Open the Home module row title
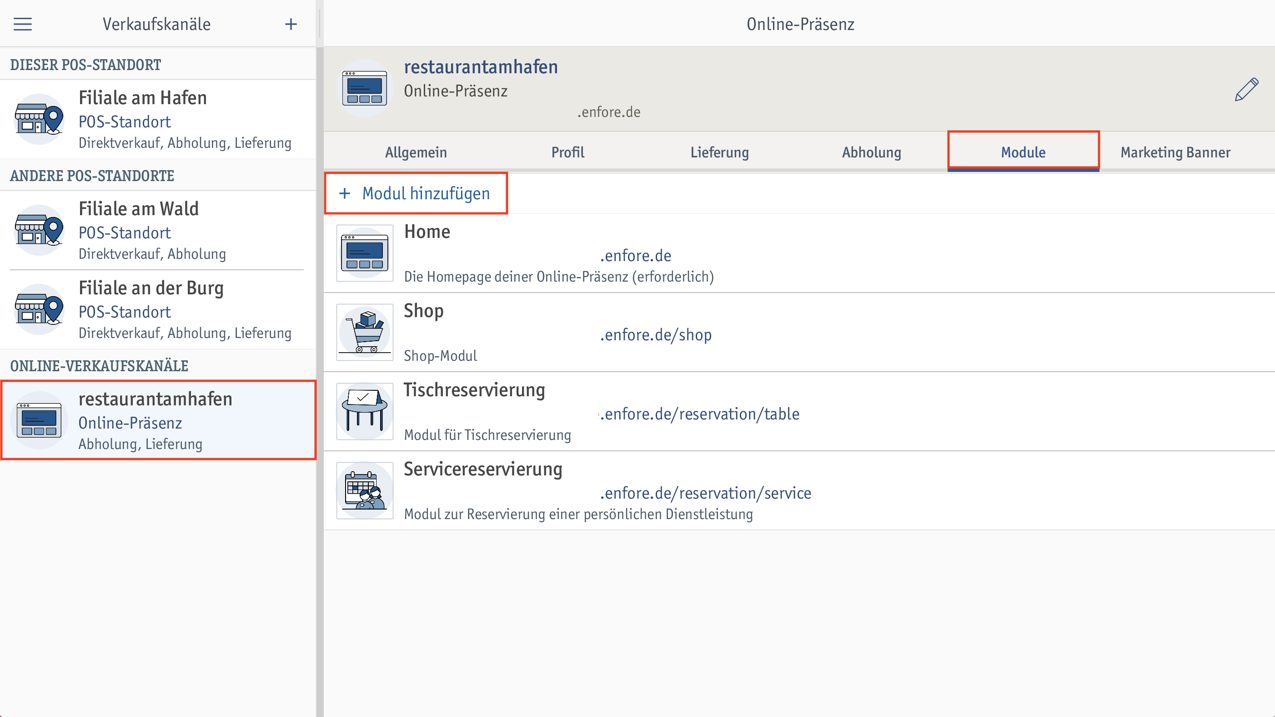1275x717 pixels. (427, 231)
